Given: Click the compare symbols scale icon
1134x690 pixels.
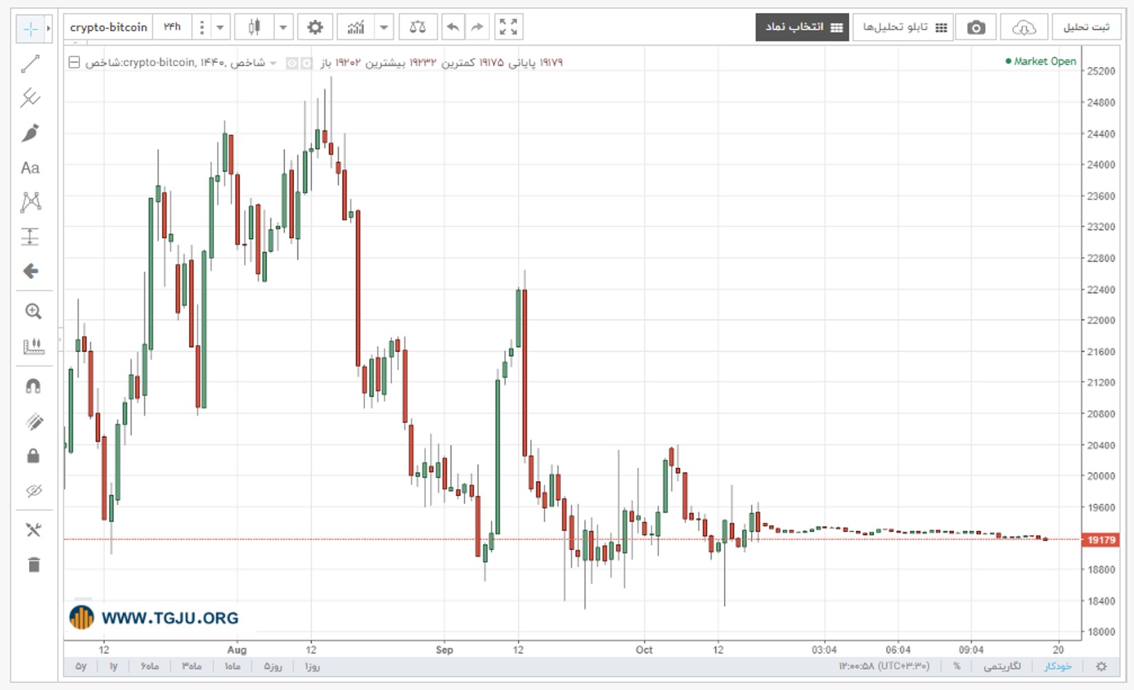Looking at the screenshot, I should point(418,27).
